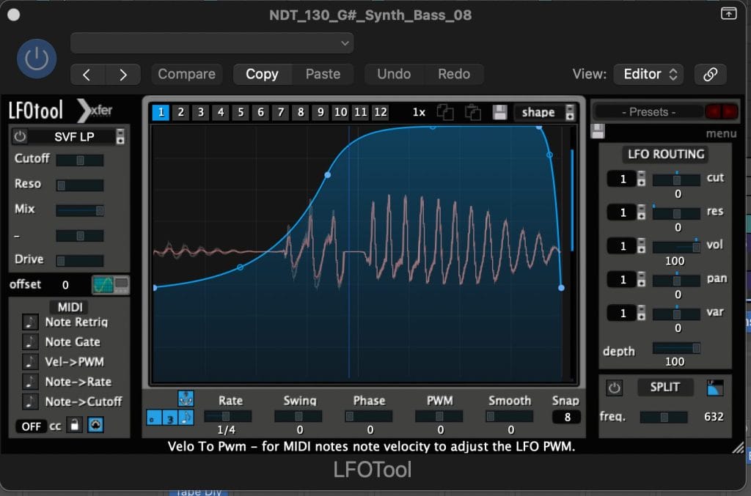This screenshot has width=751, height=496.
Task: Enable the Note Retrig MIDI option
Action: [x=30, y=322]
